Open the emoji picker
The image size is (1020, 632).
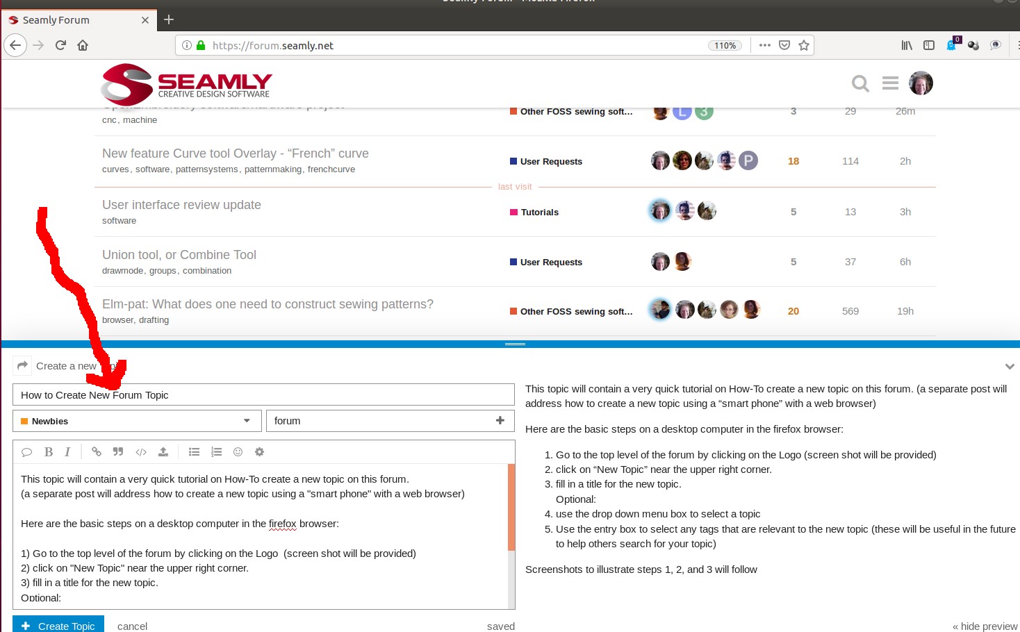(238, 452)
